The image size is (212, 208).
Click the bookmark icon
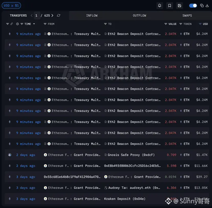(x=170, y=6)
